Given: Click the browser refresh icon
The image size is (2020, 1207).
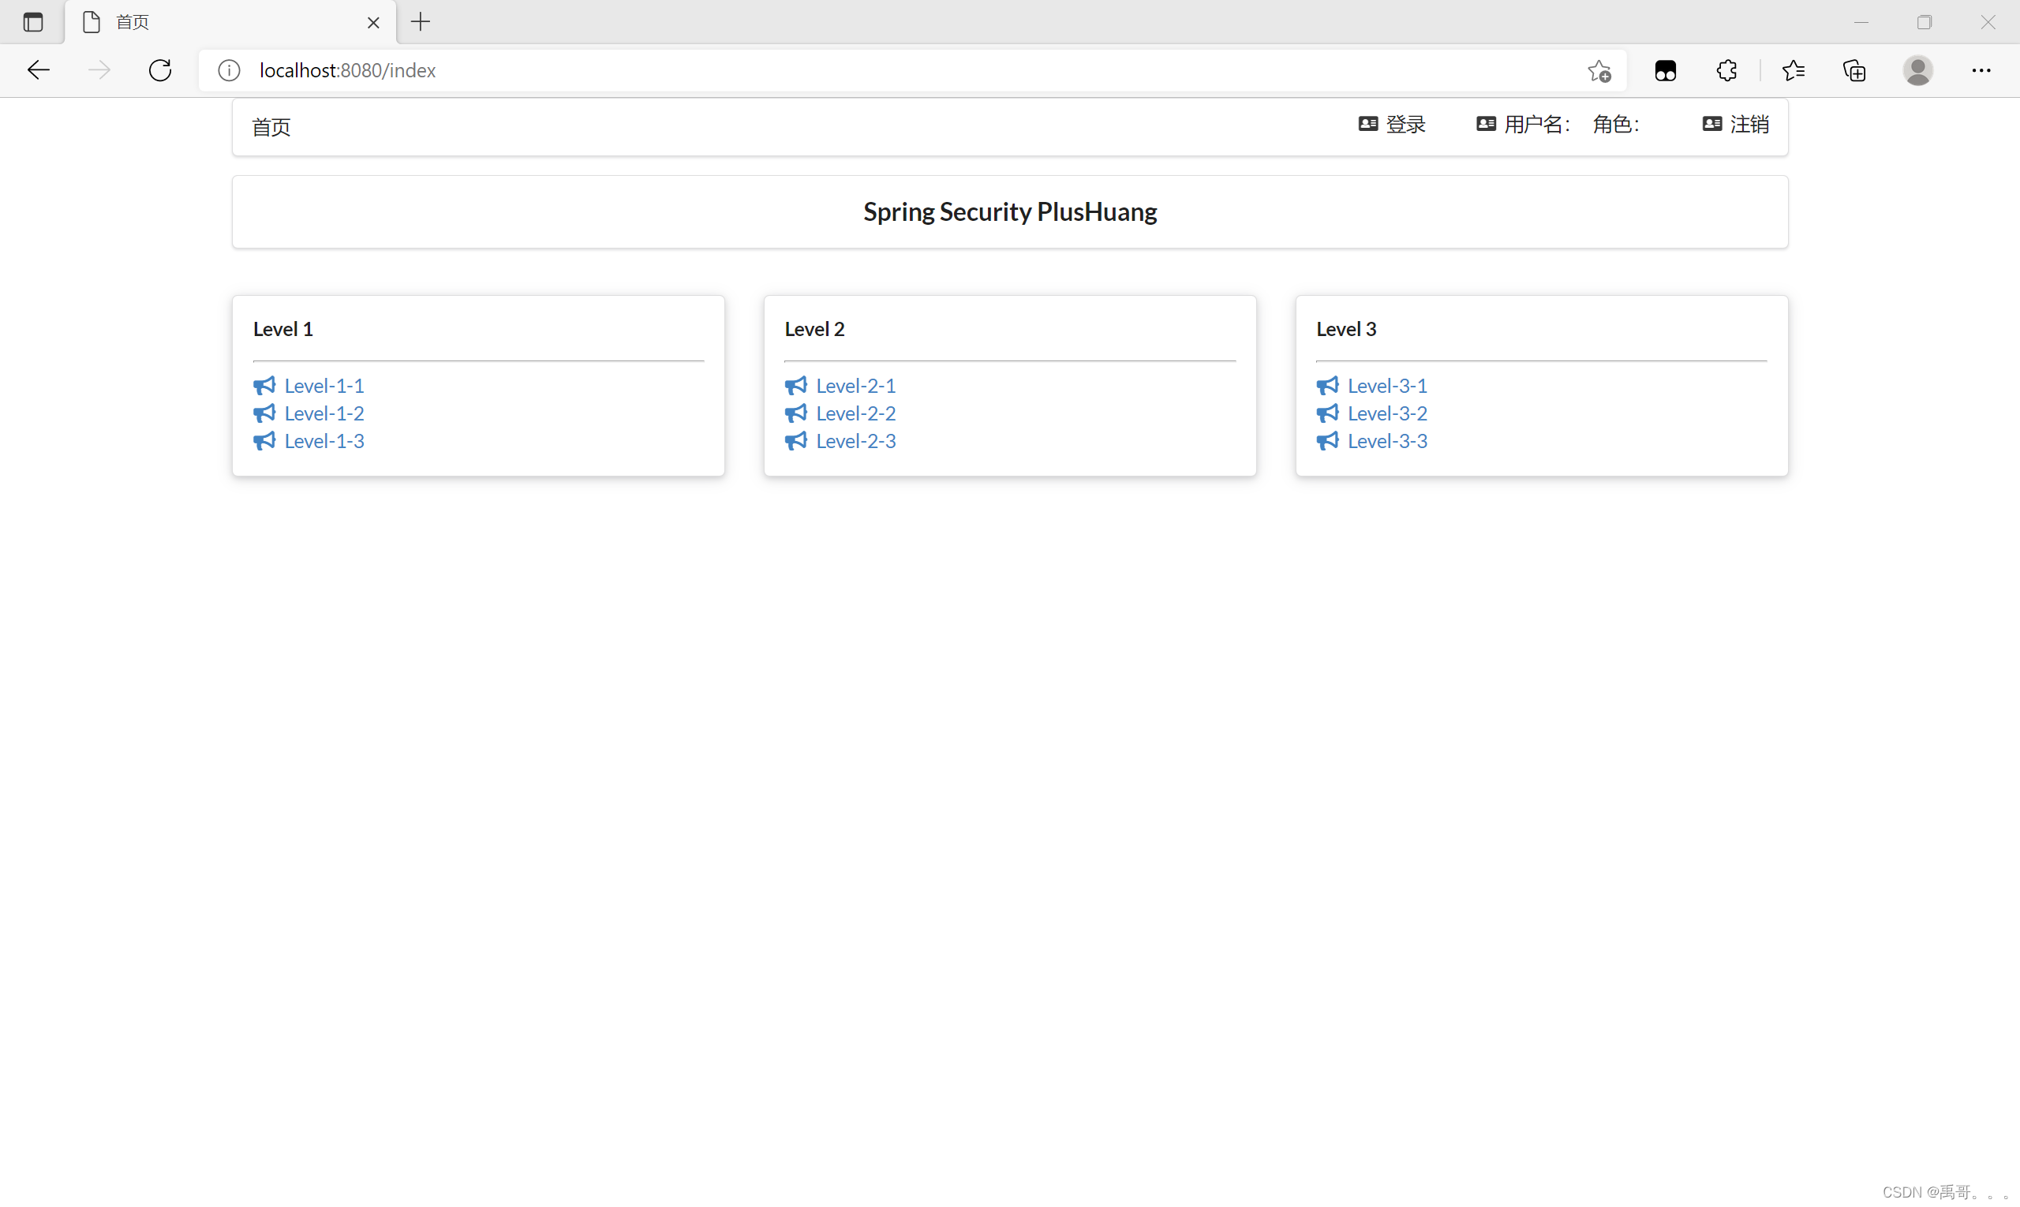Looking at the screenshot, I should (x=160, y=71).
